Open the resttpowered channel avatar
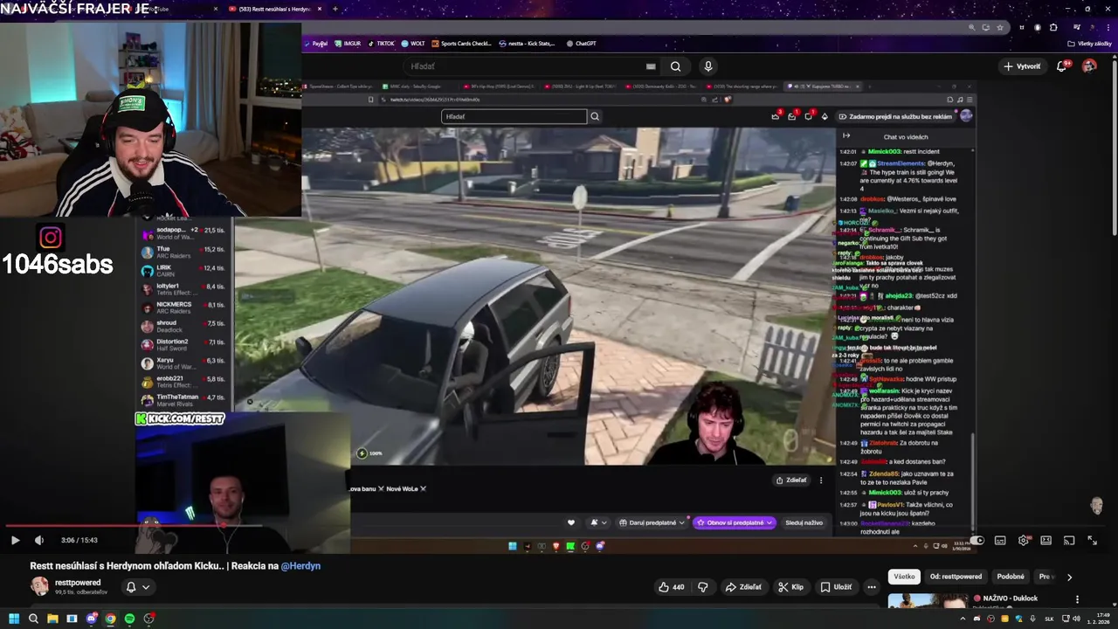The width and height of the screenshot is (1118, 629). pos(40,586)
